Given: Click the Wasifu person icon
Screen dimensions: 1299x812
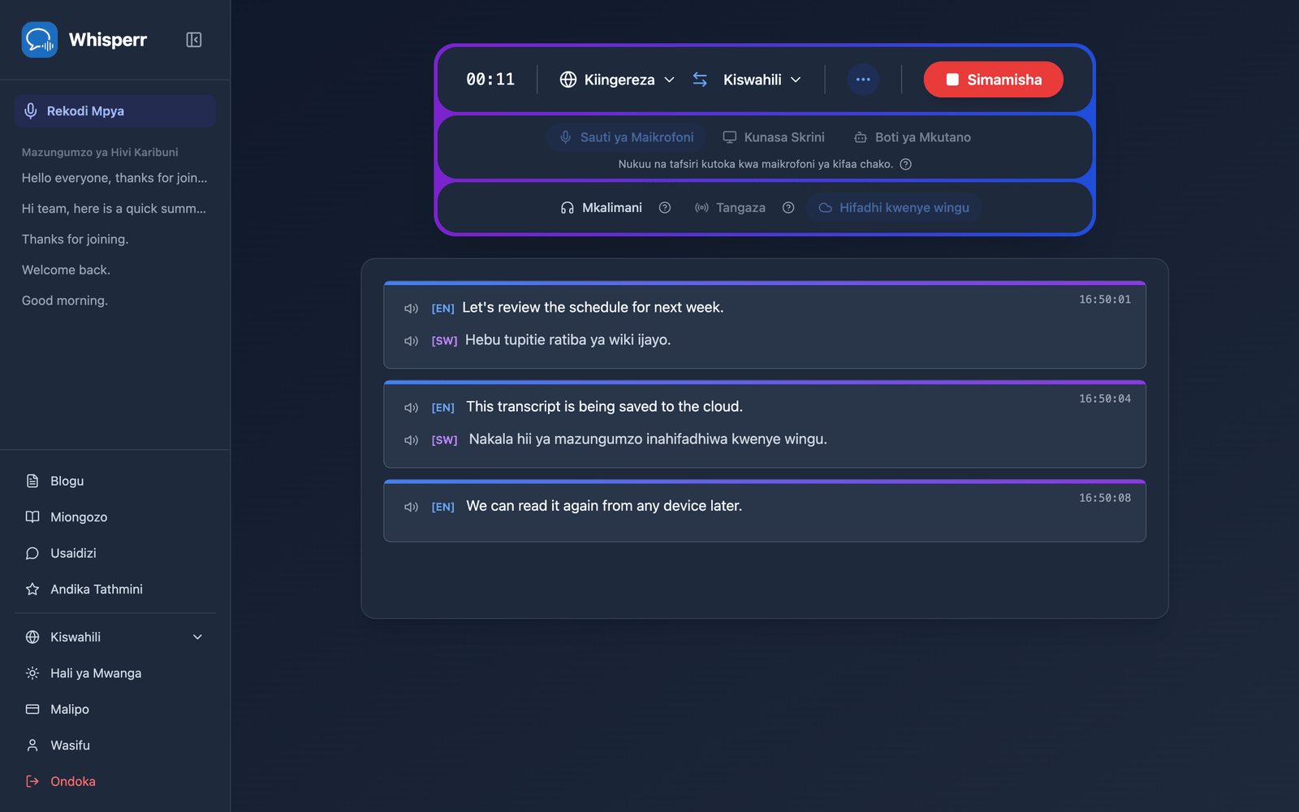Looking at the screenshot, I should (32, 745).
